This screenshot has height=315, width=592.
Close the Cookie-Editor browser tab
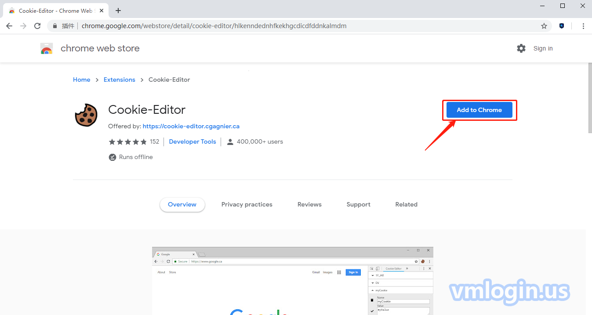[102, 11]
